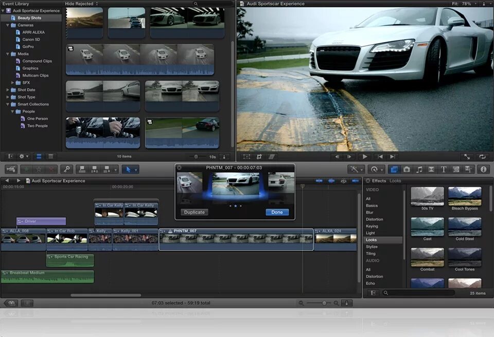This screenshot has height=337, width=494.
Task: Collapse the Media folder
Action: click(x=8, y=54)
